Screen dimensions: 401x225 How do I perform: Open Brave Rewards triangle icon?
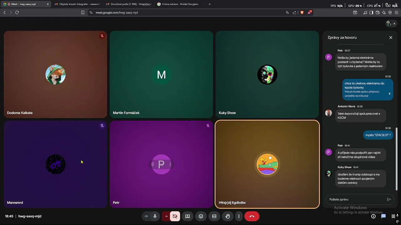coord(310,12)
